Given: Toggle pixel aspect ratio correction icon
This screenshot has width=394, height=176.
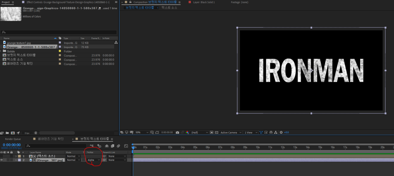Looking at the screenshot, I should pos(261,132).
